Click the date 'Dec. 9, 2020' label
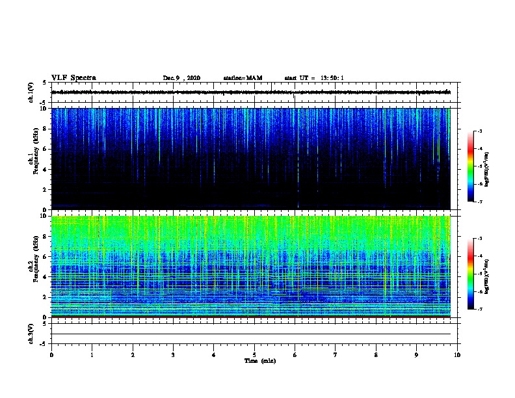The height and width of the screenshot is (398, 515). [181, 78]
